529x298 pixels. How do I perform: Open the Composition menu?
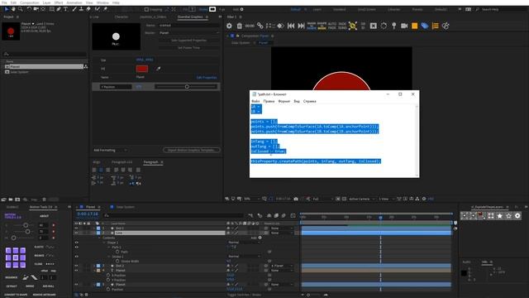click(30, 2)
